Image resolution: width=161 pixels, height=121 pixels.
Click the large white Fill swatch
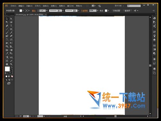(7, 69)
